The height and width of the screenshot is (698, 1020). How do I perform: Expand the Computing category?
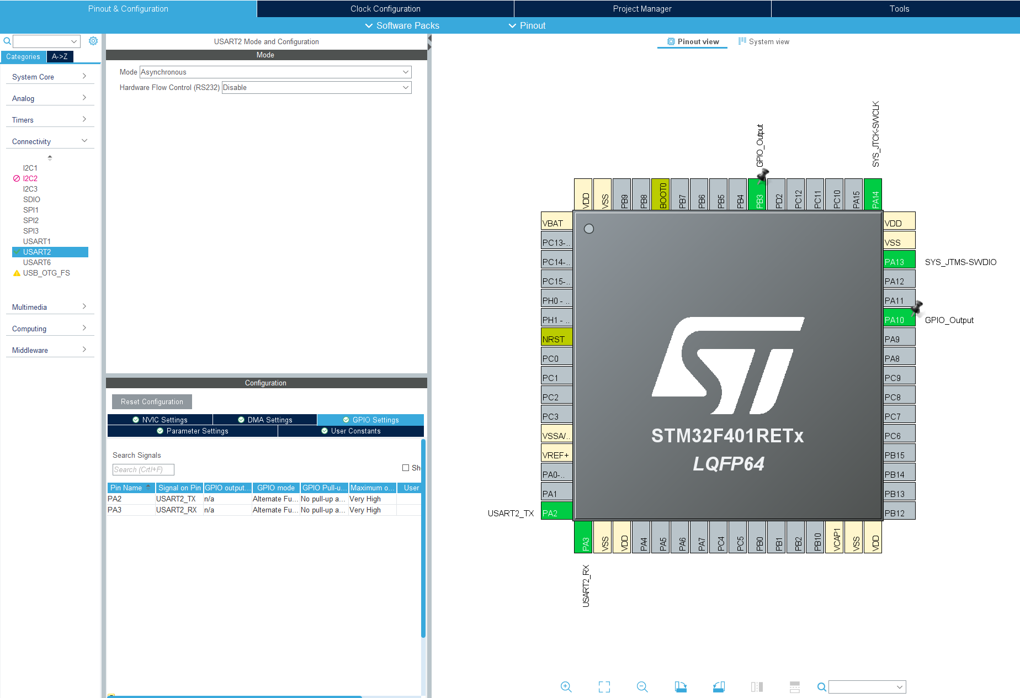(50, 329)
